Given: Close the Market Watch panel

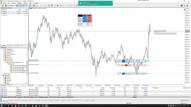Looking at the screenshot, I should (x=27, y=8).
